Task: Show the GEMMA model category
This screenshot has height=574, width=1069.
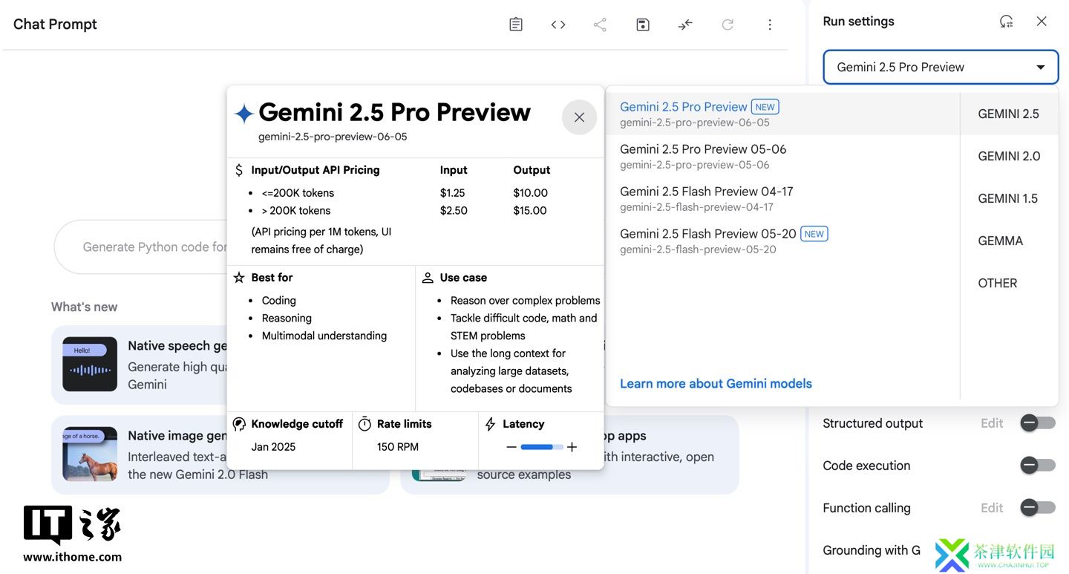Action: coord(1001,241)
